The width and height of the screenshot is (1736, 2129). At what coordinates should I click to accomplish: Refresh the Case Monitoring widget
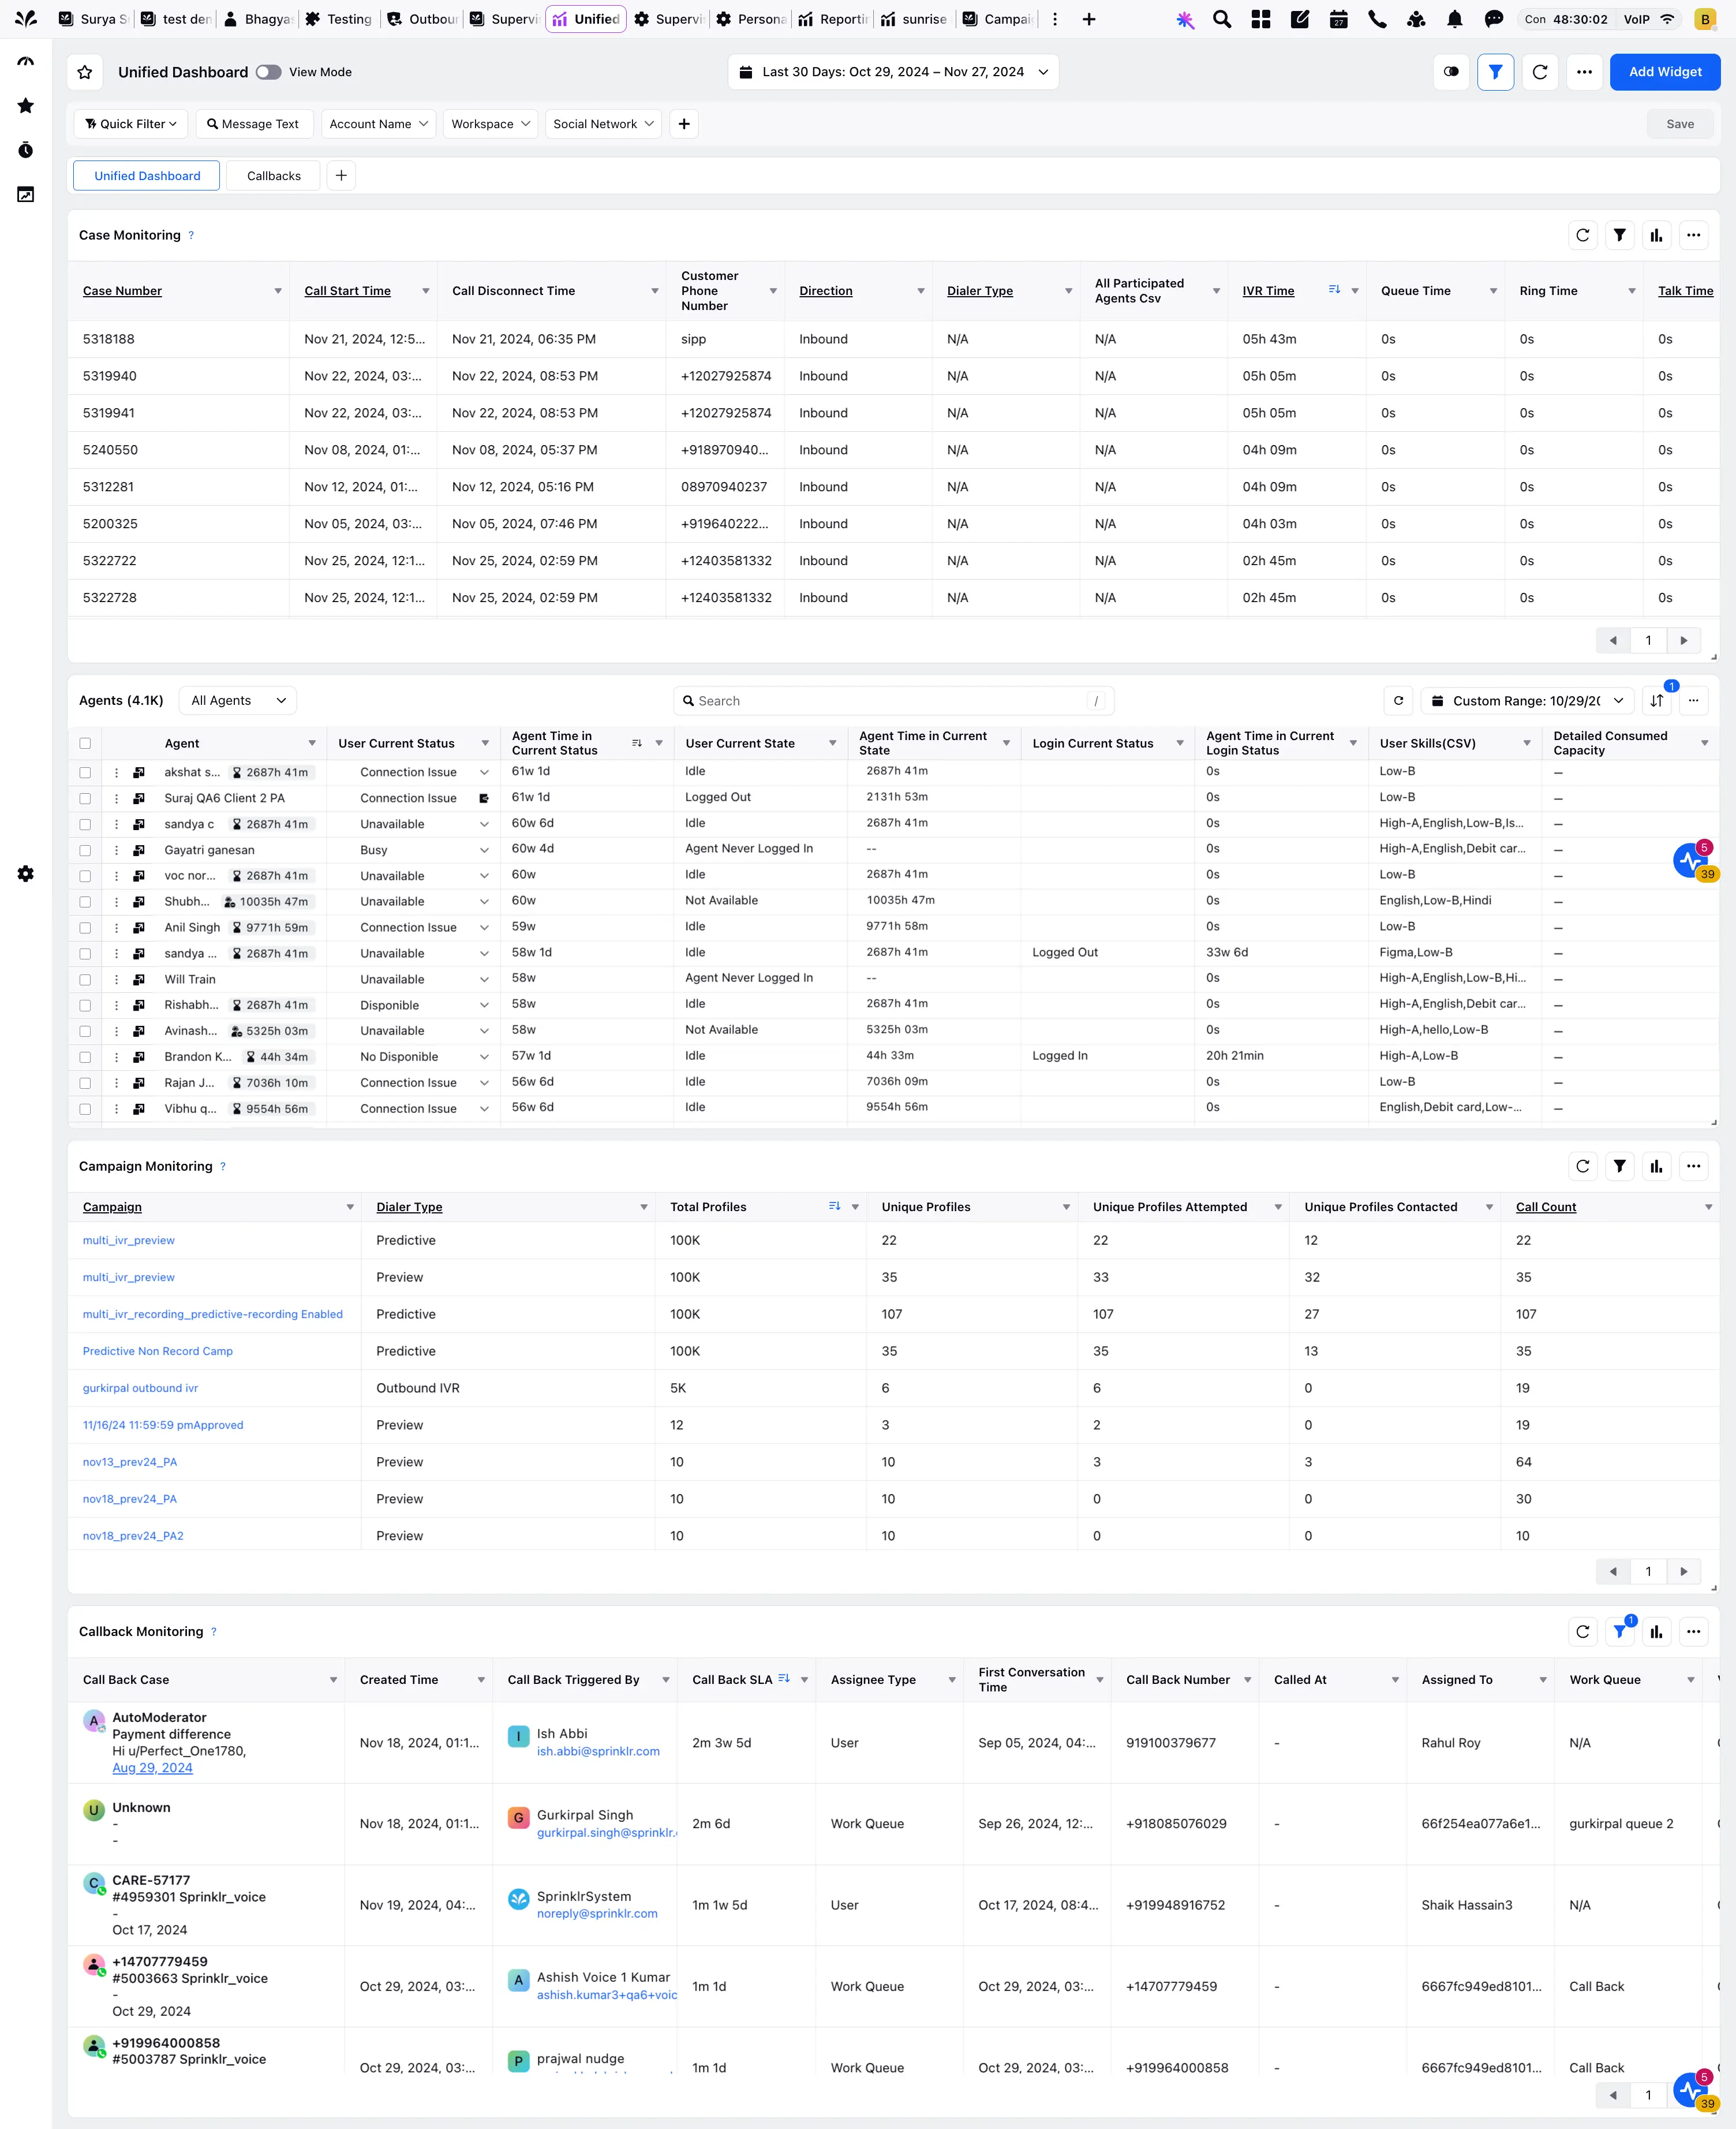(1582, 235)
